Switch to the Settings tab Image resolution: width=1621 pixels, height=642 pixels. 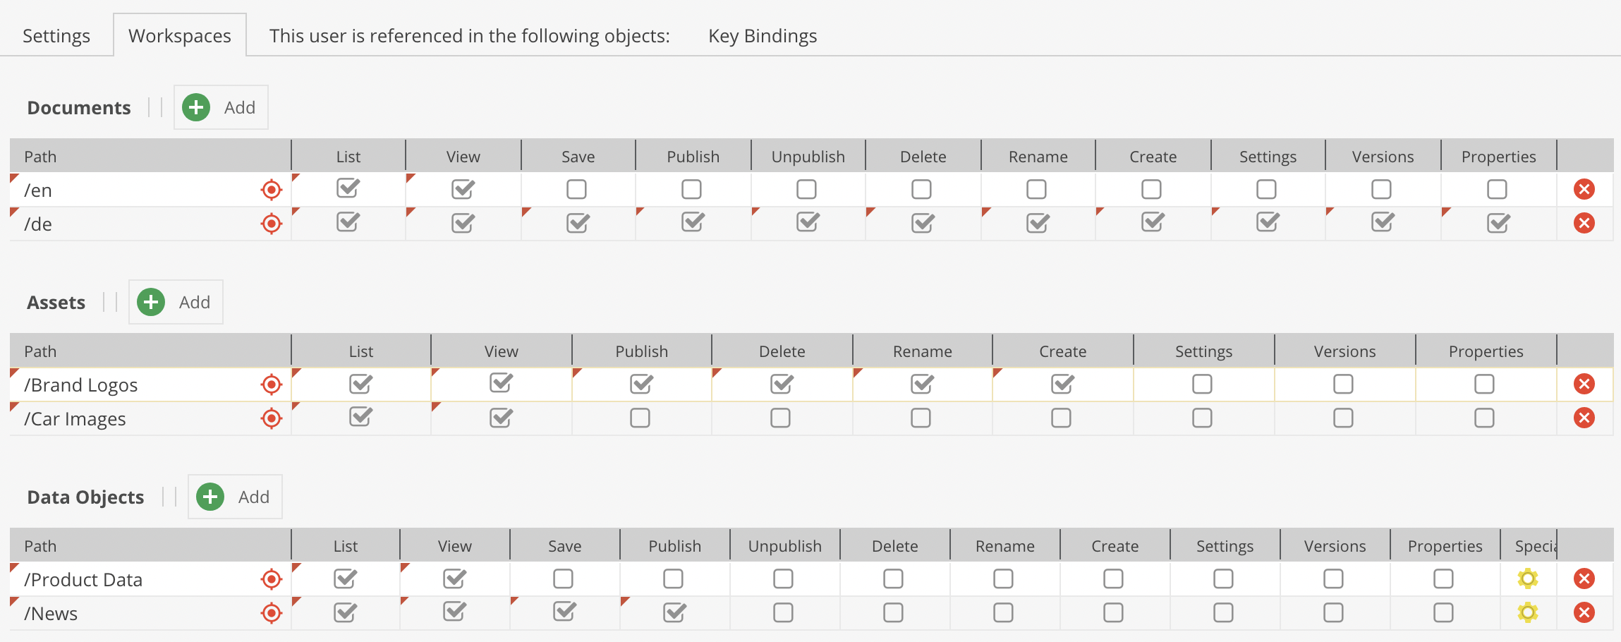tap(56, 36)
